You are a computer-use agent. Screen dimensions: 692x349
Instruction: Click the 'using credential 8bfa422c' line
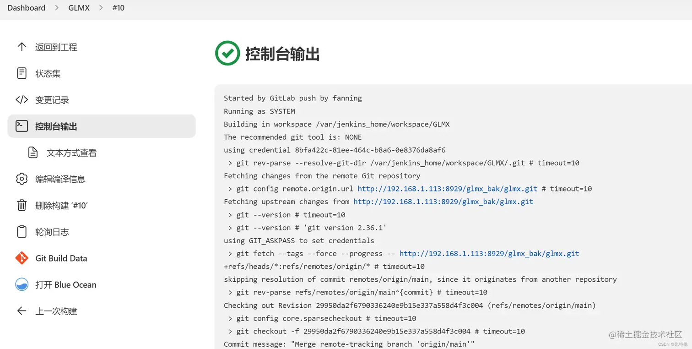335,150
